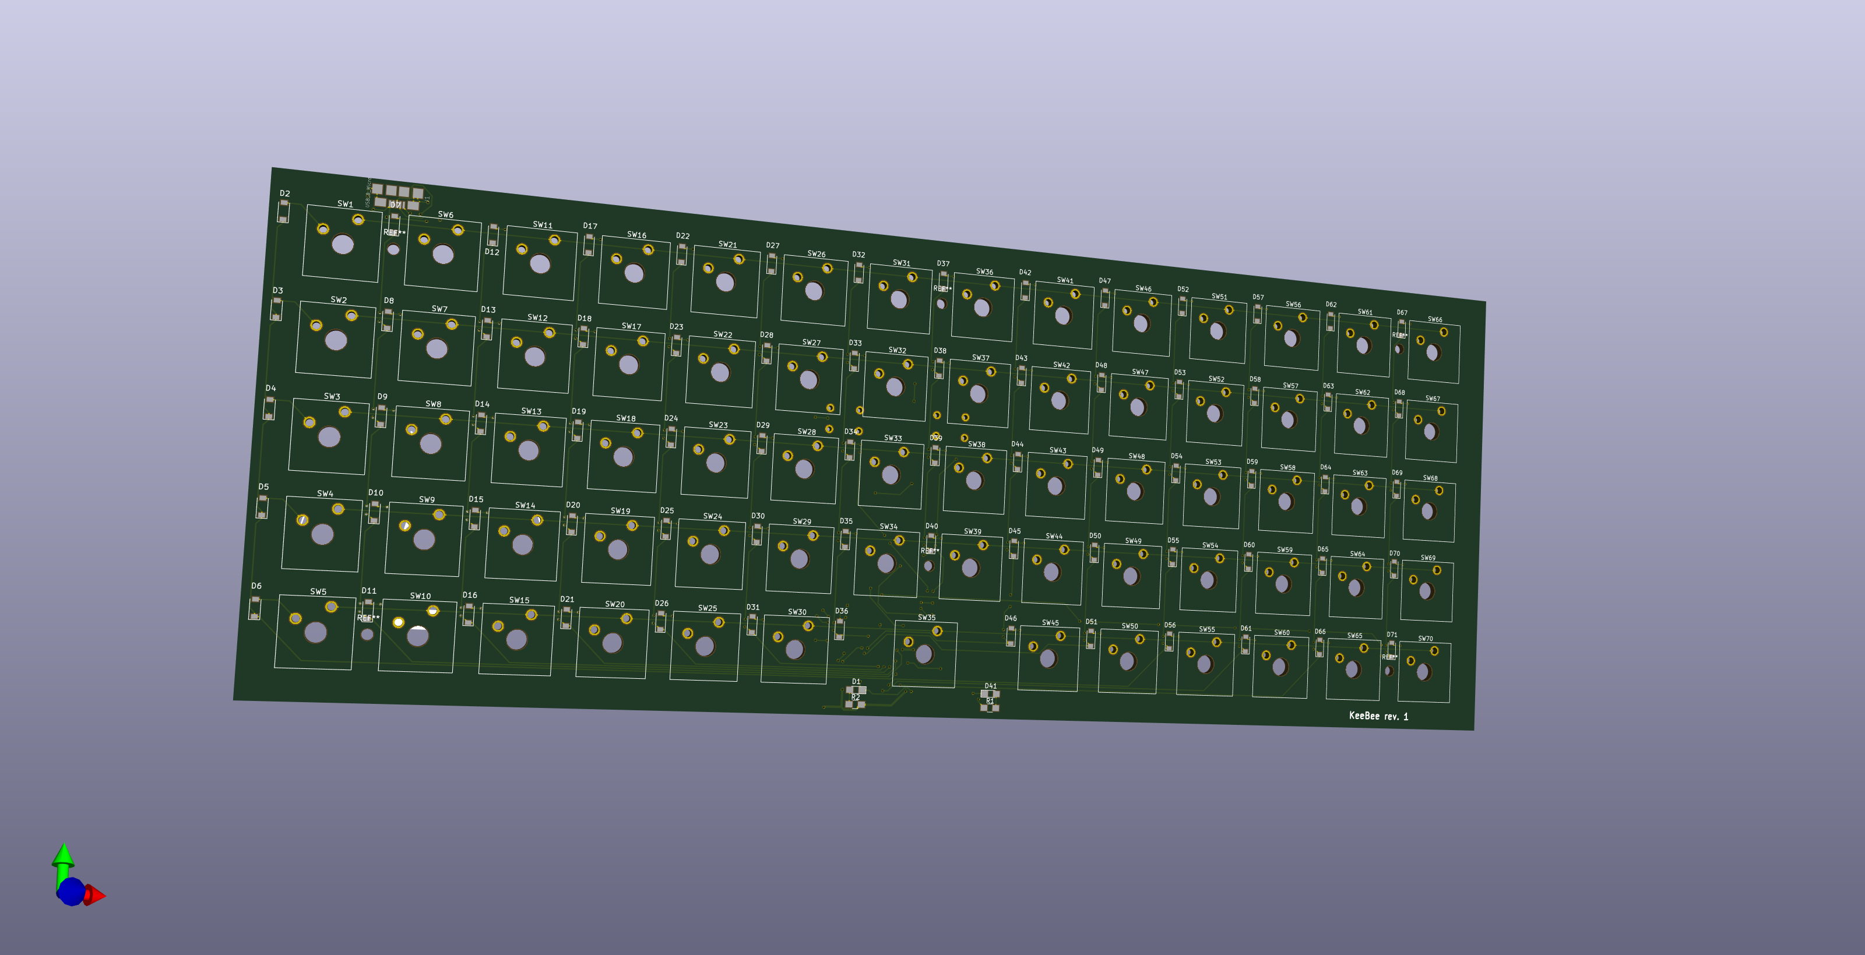Click the diode D2 footprint

pyautogui.click(x=283, y=212)
